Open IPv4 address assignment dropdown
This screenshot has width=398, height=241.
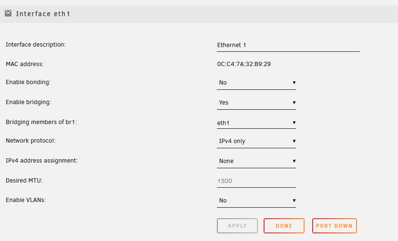pos(256,161)
